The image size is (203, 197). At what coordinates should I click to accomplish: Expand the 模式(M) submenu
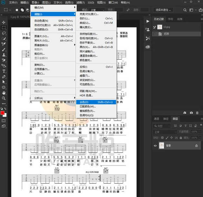(54, 8)
